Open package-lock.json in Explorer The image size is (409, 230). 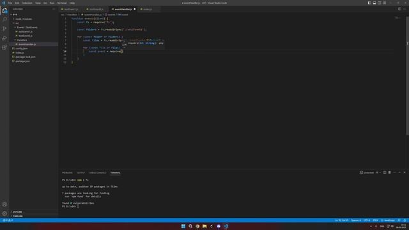(34, 57)
